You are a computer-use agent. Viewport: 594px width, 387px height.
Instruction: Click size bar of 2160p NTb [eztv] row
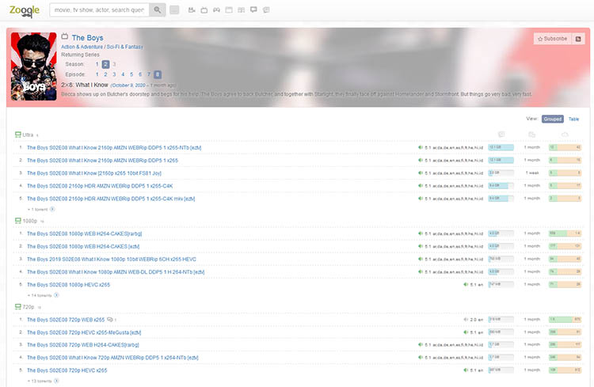[501, 147]
